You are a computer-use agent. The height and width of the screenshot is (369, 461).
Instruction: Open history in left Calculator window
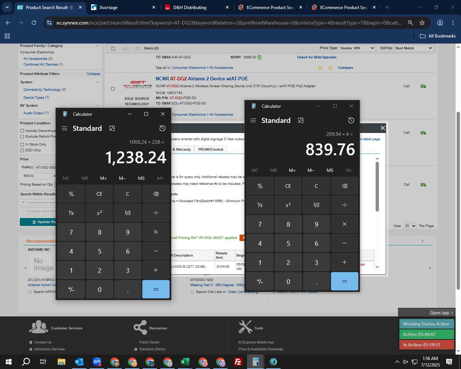(x=162, y=128)
